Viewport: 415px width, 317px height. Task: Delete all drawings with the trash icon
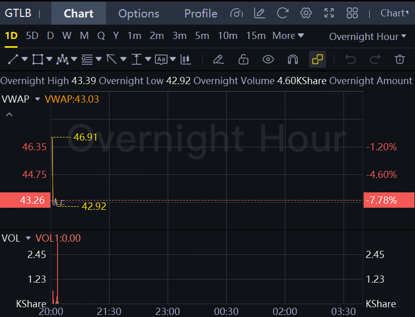(400, 60)
